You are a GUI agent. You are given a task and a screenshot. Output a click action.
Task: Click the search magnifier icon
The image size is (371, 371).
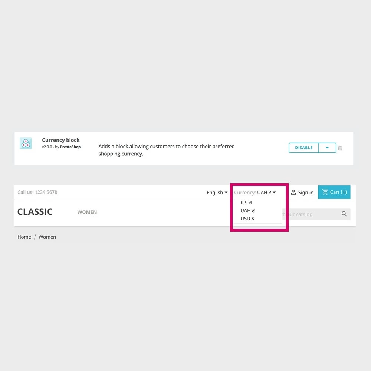click(344, 214)
